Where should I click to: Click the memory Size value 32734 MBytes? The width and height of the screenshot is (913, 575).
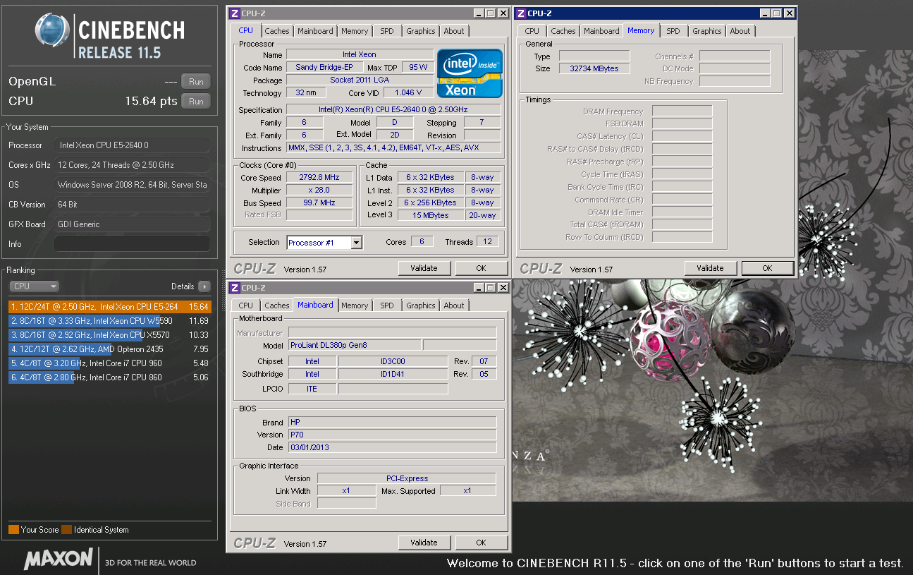point(594,68)
